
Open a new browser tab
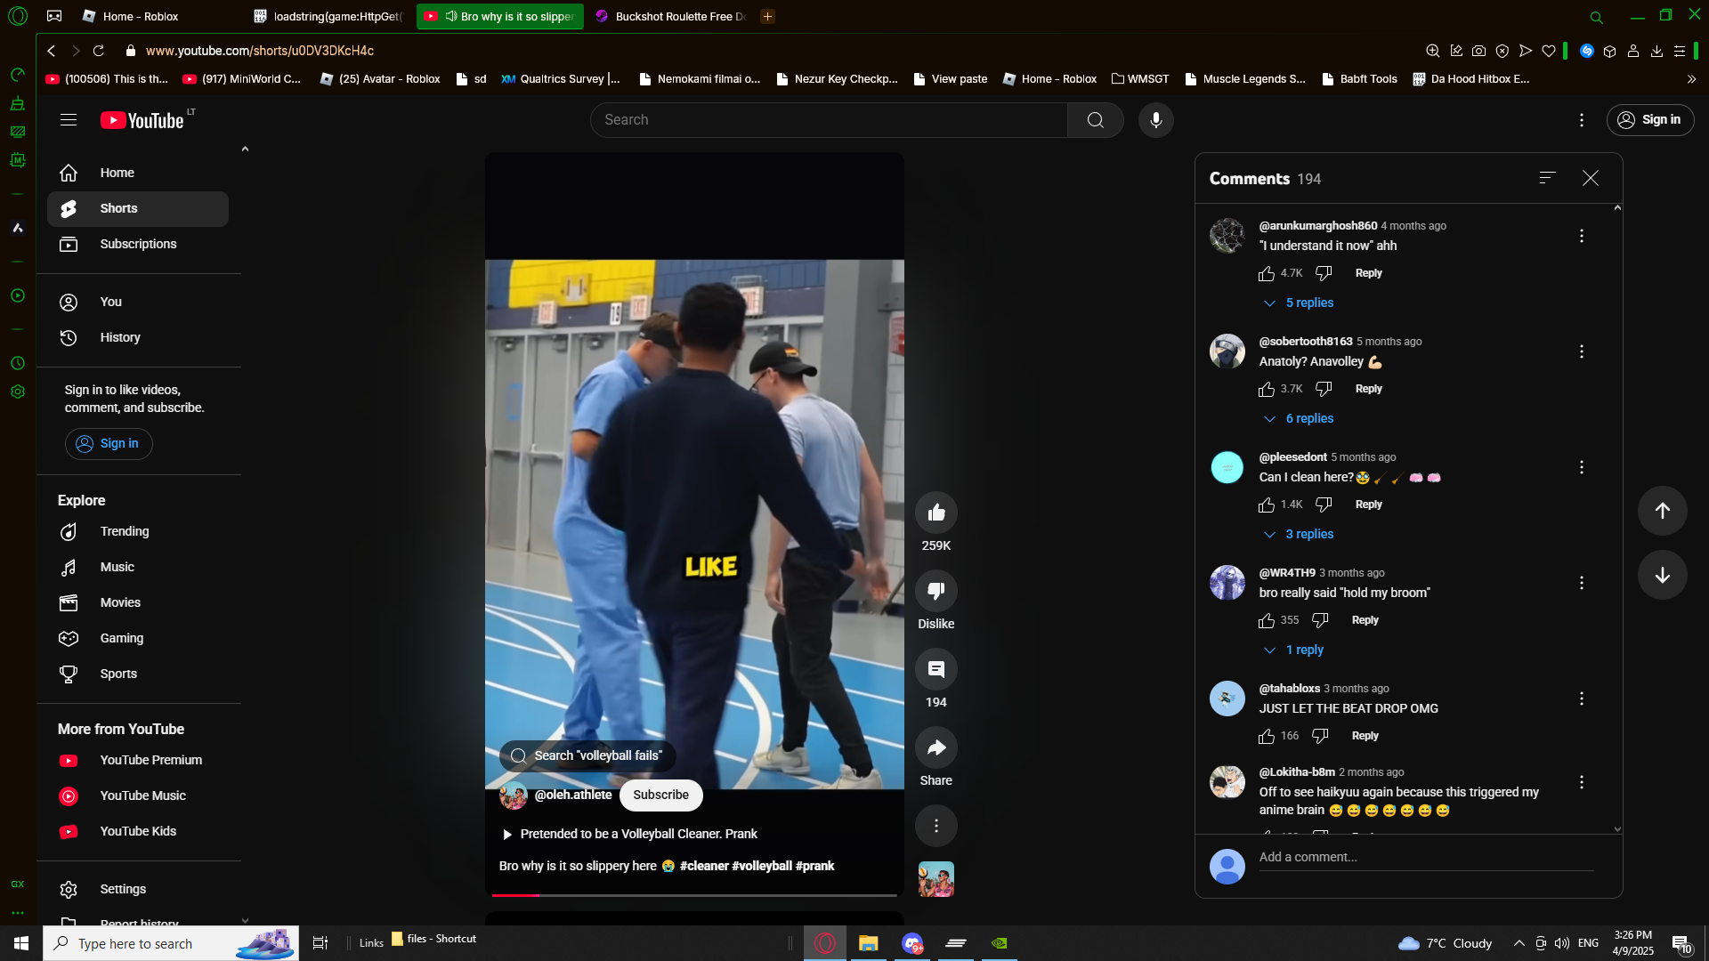(767, 16)
